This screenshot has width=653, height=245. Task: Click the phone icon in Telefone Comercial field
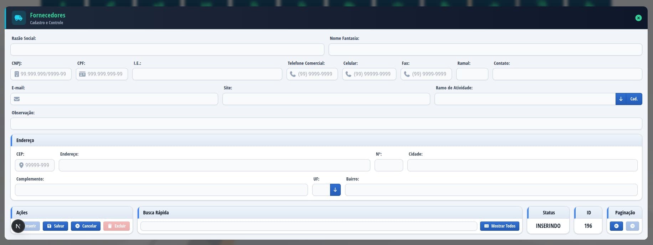tap(293, 74)
